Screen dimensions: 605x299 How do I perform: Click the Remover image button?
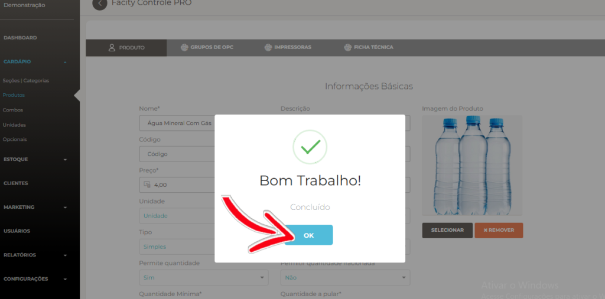pos(499,230)
